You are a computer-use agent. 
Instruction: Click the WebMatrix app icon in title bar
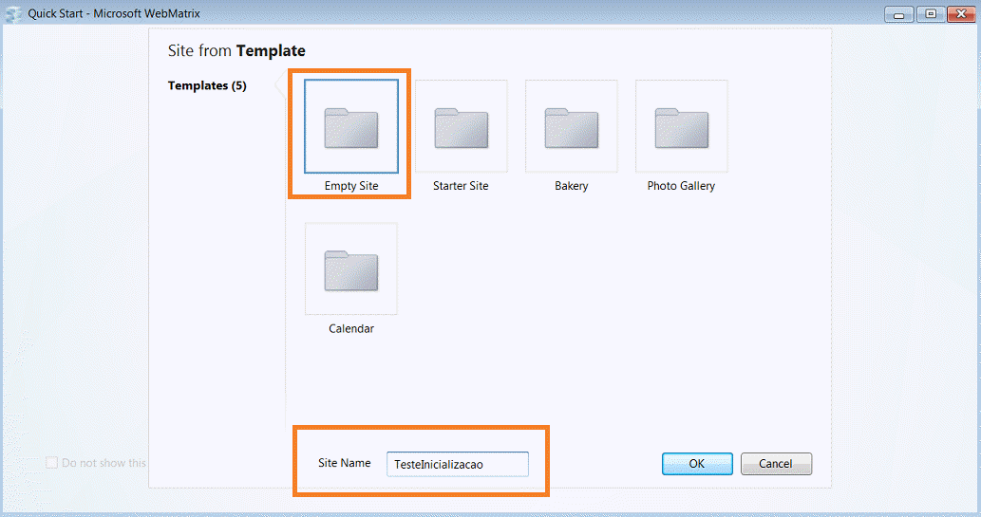point(12,13)
